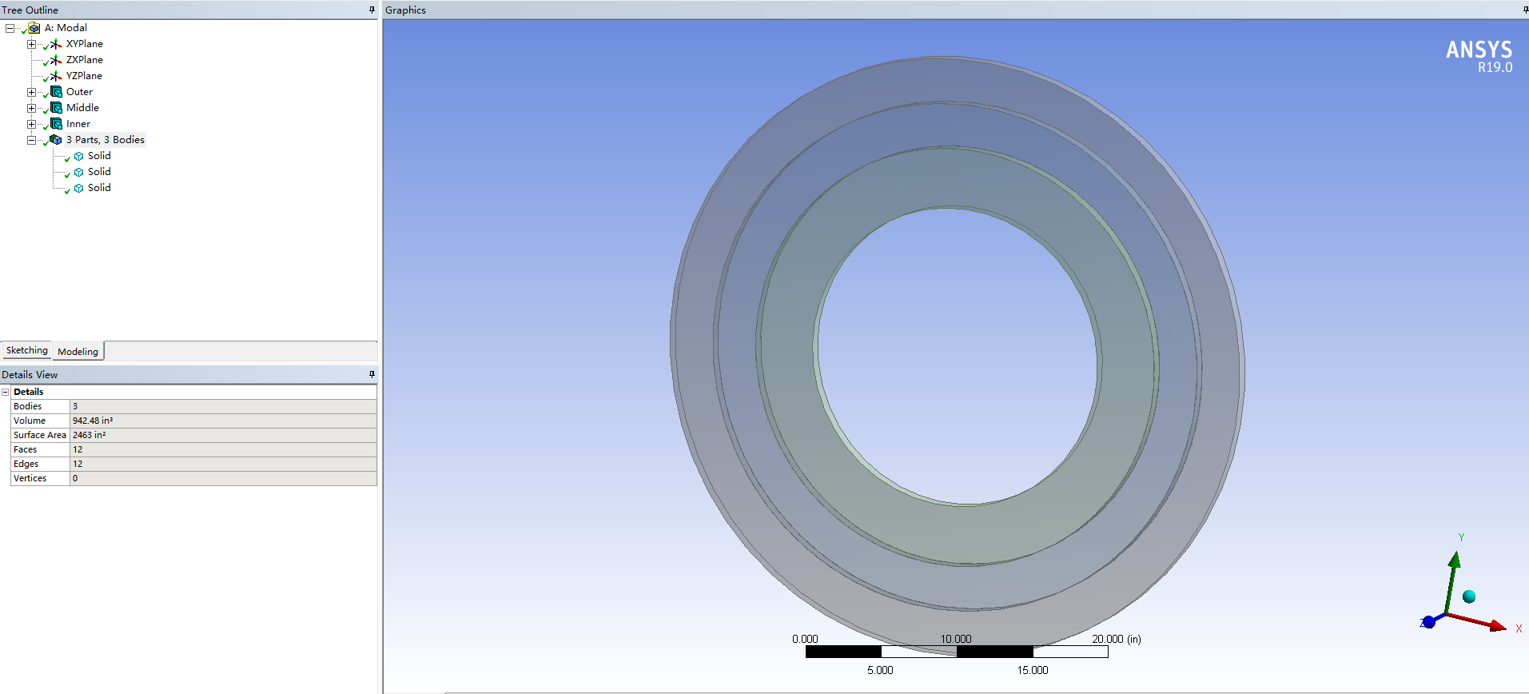Click the Middle feature icon
This screenshot has height=694, width=1529.
pos(56,108)
